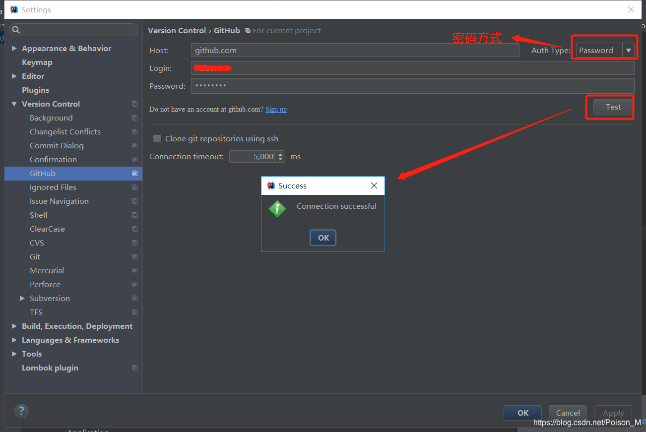Click the project-level icon beside Version Control
This screenshot has height=432, width=646.
tap(134, 104)
